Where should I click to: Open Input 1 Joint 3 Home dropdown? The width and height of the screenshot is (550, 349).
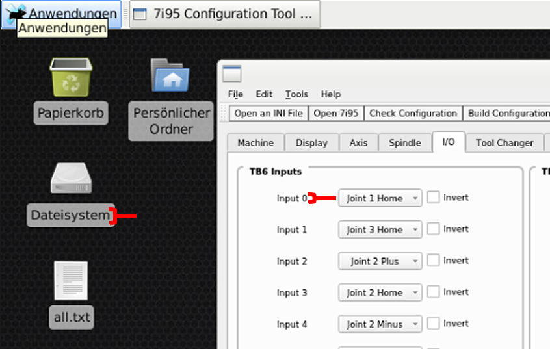[380, 230]
